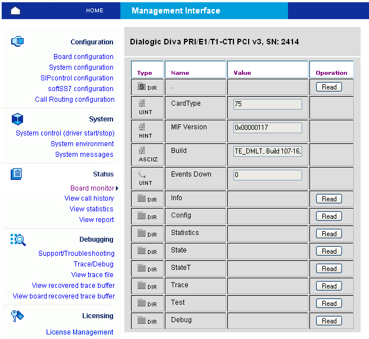Open Support/Troubleshooting page
Image resolution: width=369 pixels, height=339 pixels.
(76, 254)
